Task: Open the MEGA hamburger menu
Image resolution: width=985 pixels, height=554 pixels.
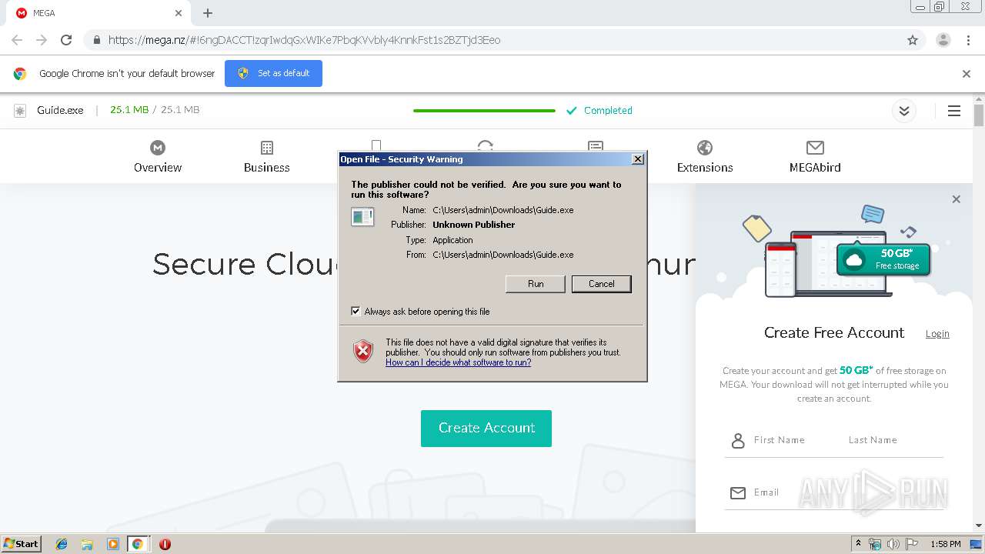Action: click(954, 111)
